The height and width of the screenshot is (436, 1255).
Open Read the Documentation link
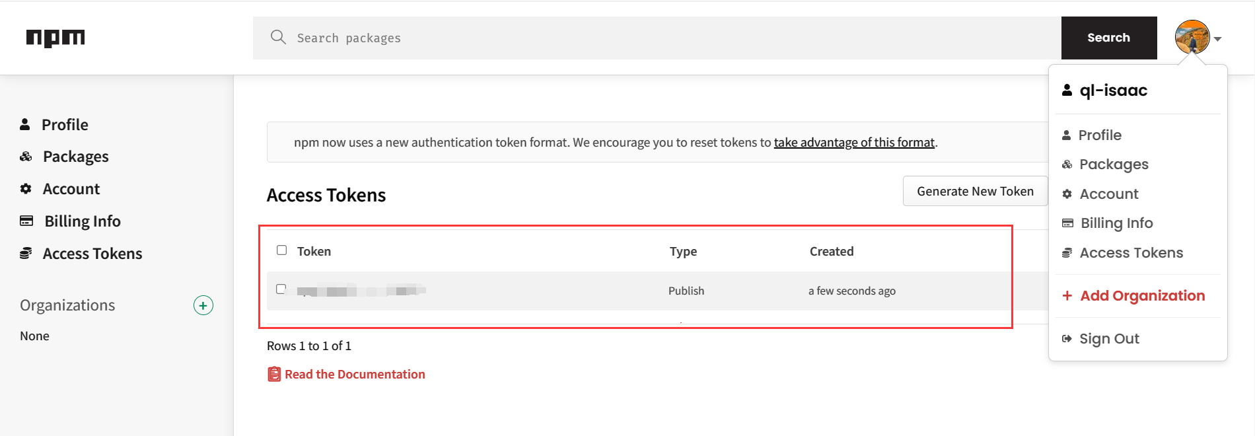pos(355,374)
